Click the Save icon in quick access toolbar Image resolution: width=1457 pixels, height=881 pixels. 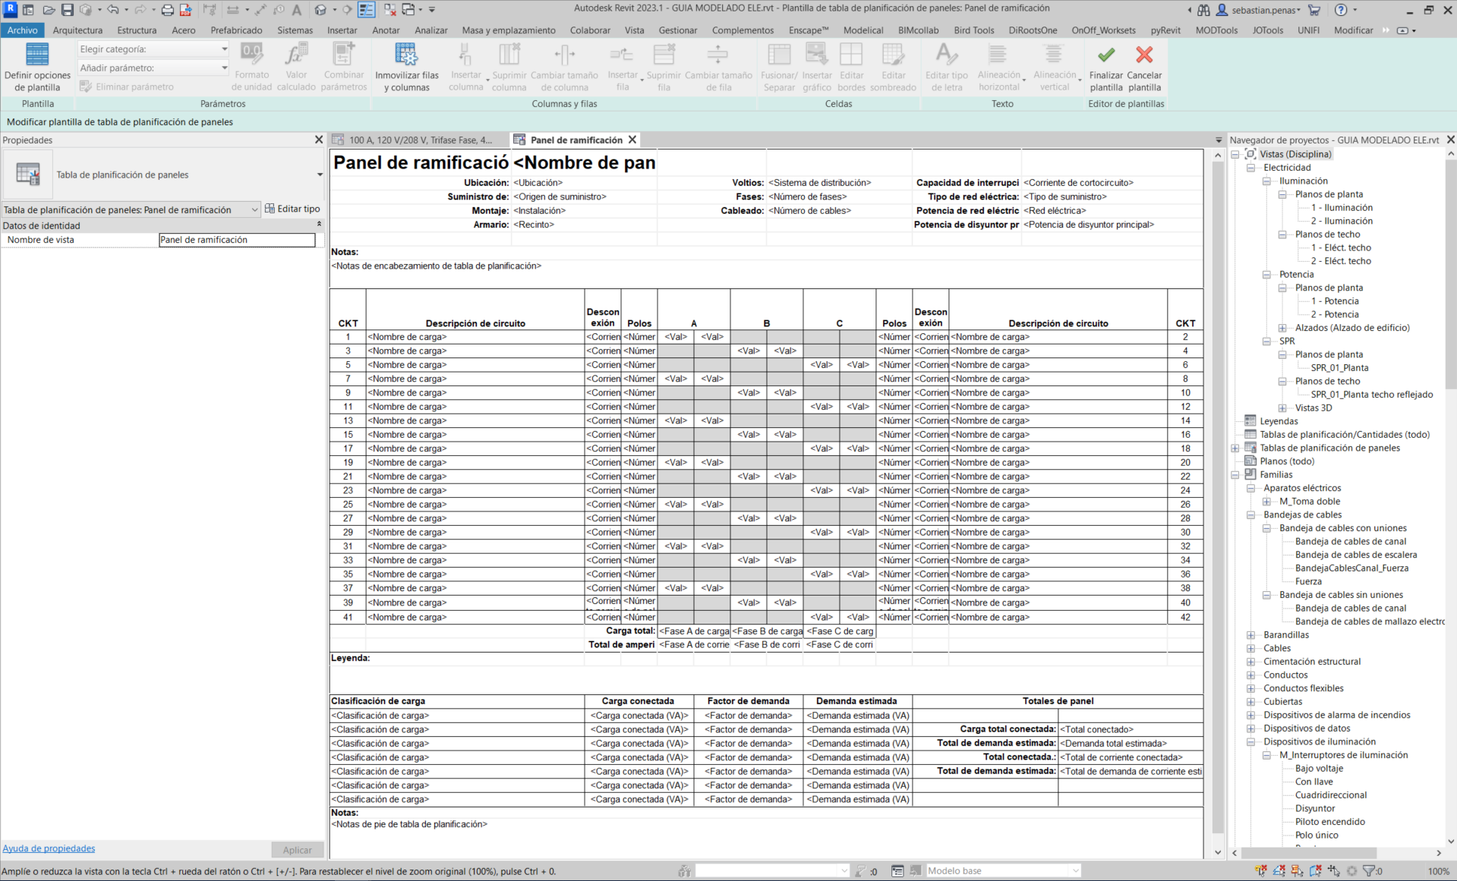click(x=67, y=10)
